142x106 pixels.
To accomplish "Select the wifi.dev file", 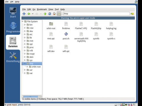I will click(51, 49).
